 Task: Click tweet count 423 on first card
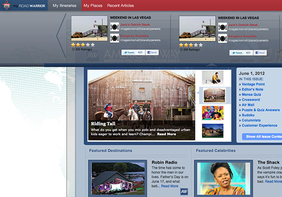(x=140, y=53)
